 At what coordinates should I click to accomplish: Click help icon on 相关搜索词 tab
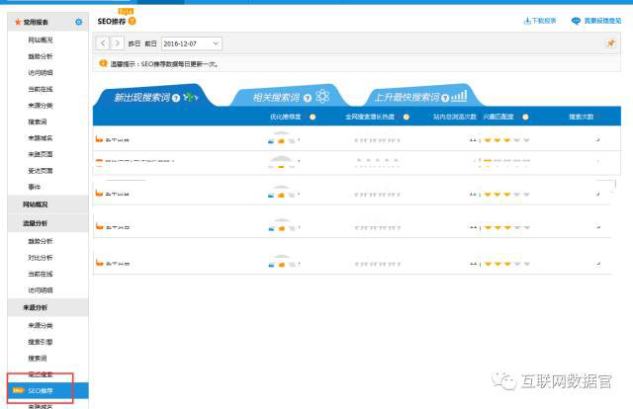tap(308, 97)
